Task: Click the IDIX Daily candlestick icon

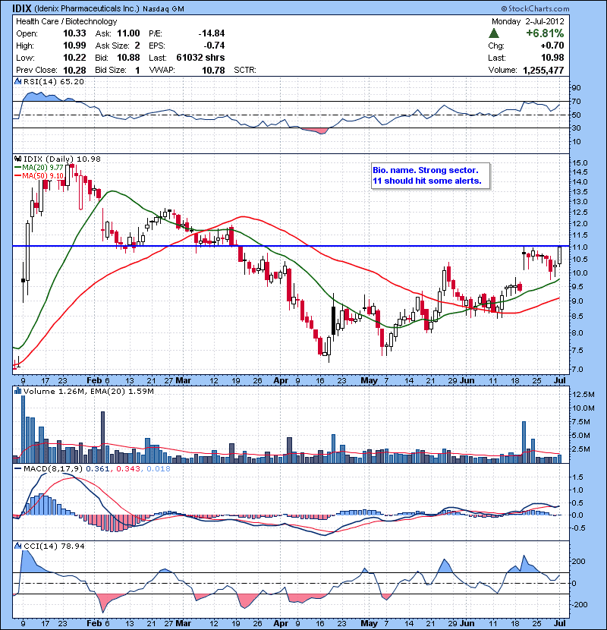Action: pos(17,159)
